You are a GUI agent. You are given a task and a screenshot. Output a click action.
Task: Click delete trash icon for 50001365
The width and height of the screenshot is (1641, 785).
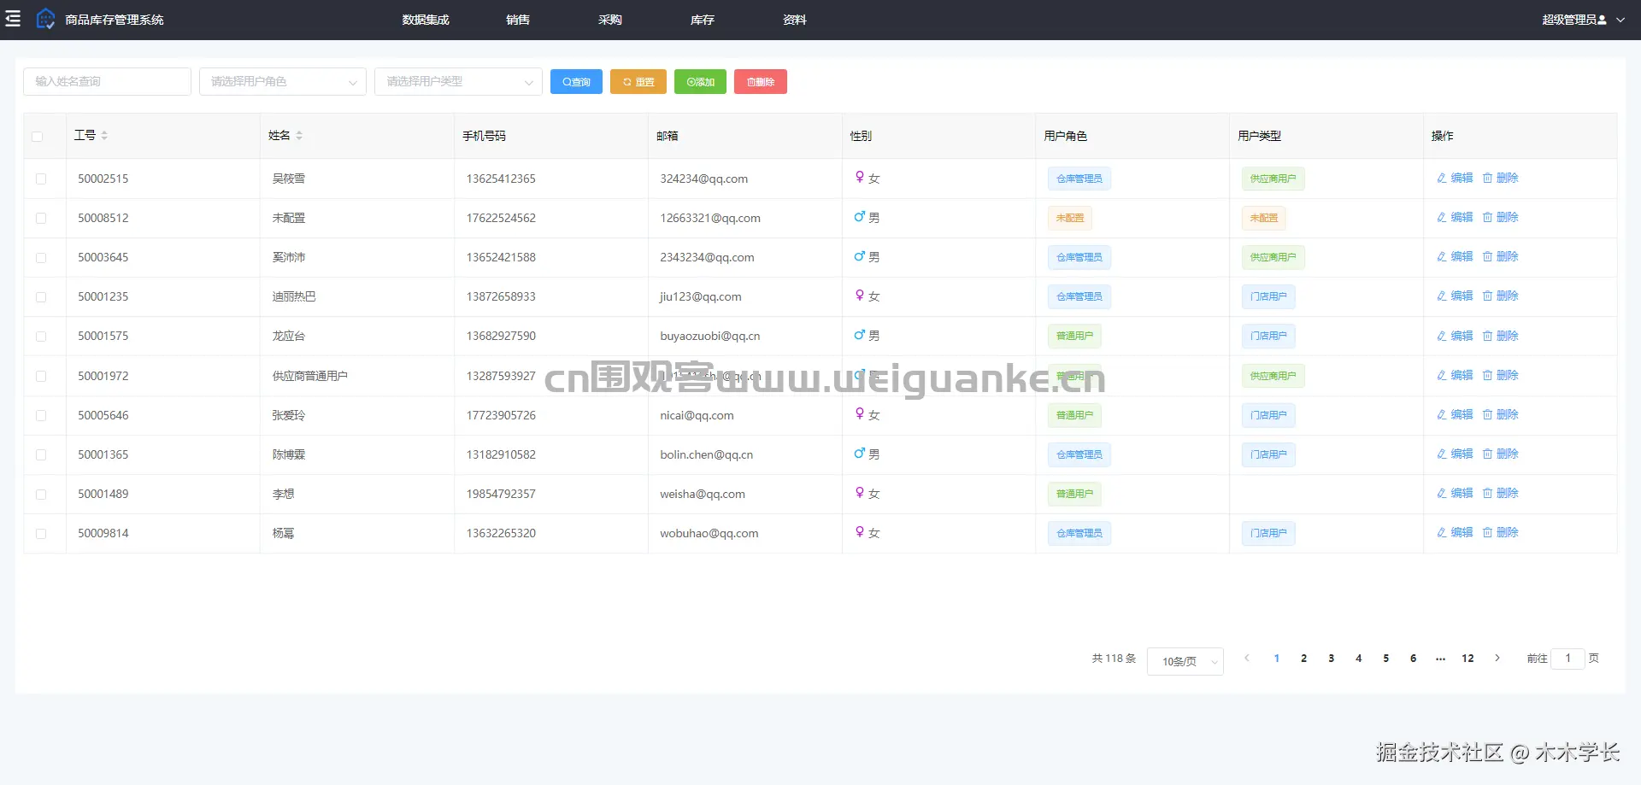(x=1487, y=454)
